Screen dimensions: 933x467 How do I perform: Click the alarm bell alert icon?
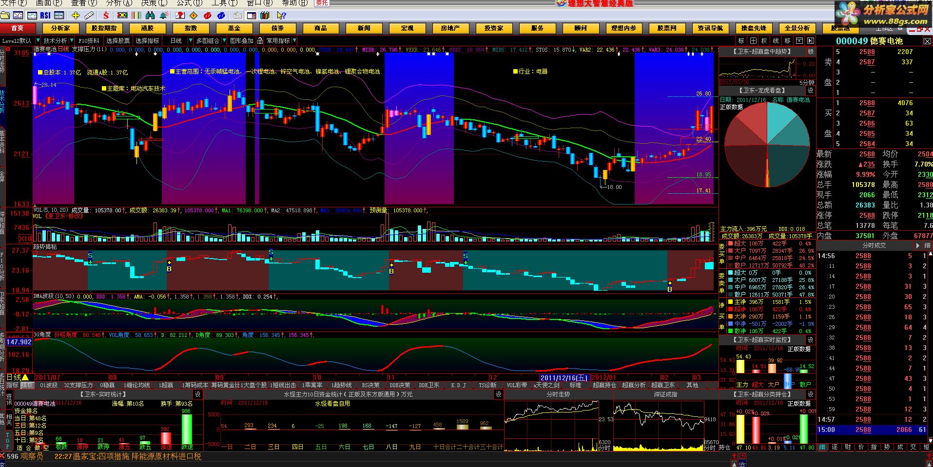164,16
